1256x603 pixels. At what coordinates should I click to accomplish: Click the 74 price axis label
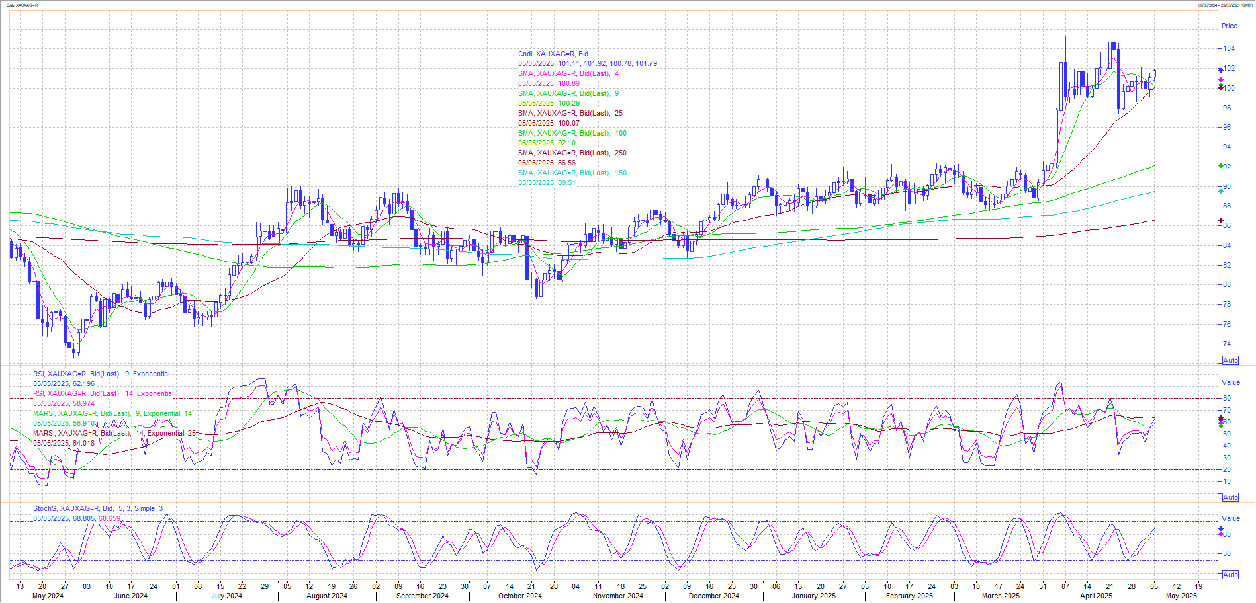tap(1227, 344)
